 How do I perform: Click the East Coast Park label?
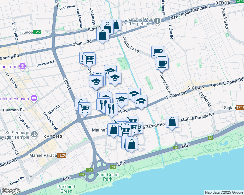click(x=108, y=177)
